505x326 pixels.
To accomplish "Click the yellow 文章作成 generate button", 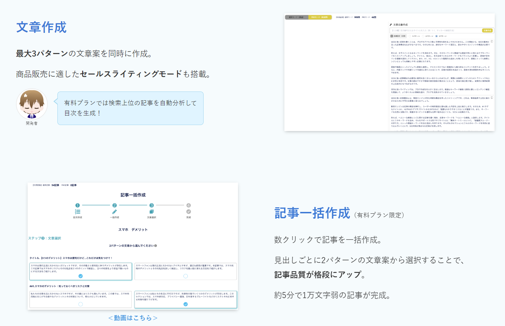I will click(487, 30).
